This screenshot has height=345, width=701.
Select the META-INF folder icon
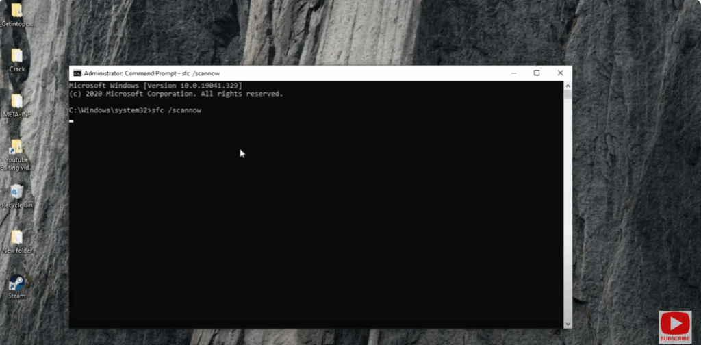[x=17, y=102]
